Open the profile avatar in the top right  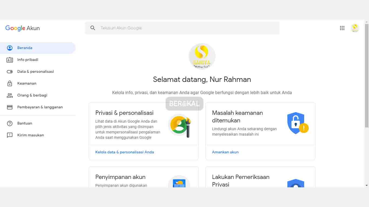click(355, 28)
